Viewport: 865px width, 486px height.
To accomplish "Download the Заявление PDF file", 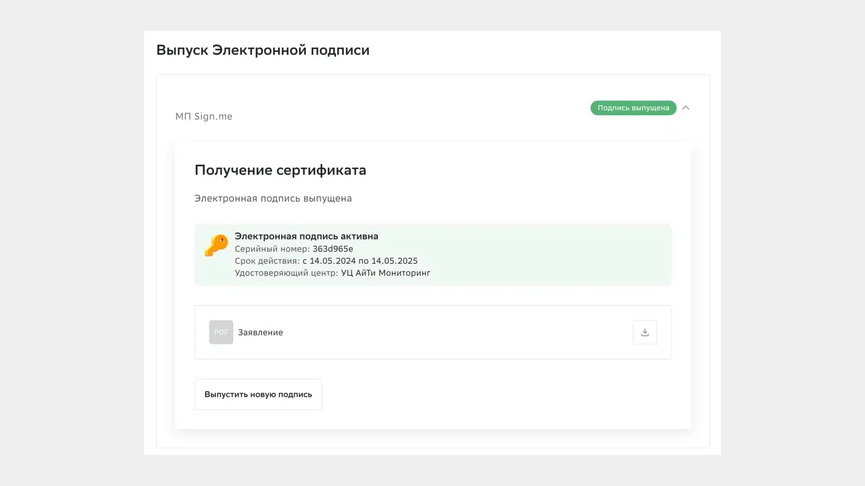I will (x=645, y=332).
